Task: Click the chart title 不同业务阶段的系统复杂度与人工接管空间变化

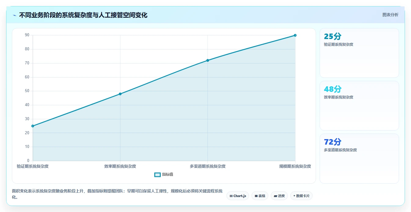Action: point(83,15)
